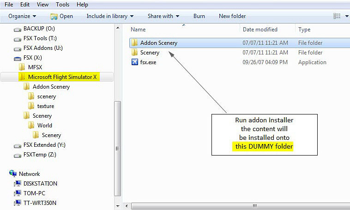Viewport: 350px width, 210px height.
Task: Select the MFSX folder label
Action: pos(35,67)
